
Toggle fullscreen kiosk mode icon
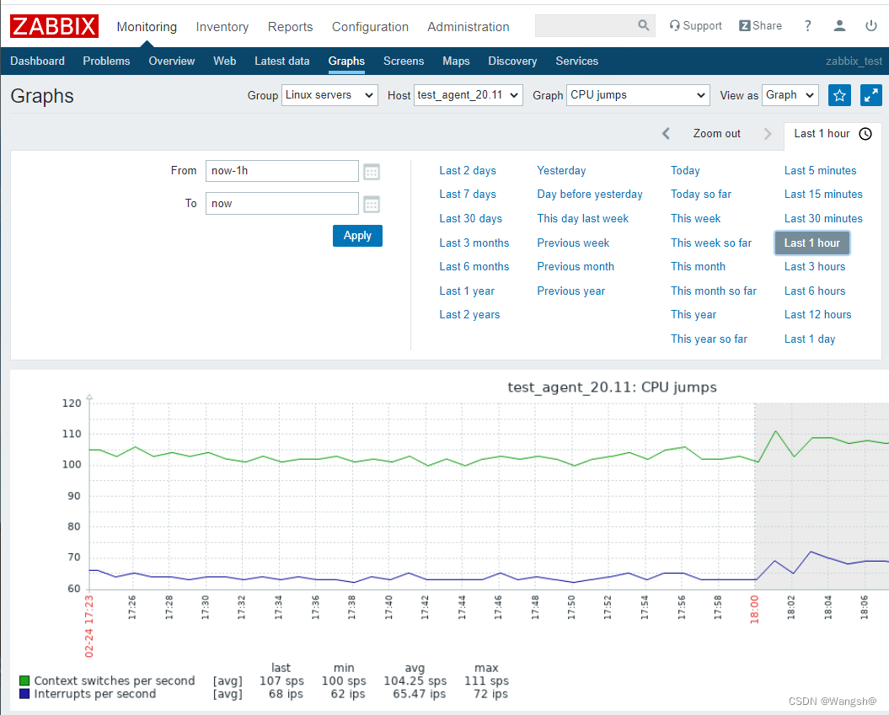870,95
